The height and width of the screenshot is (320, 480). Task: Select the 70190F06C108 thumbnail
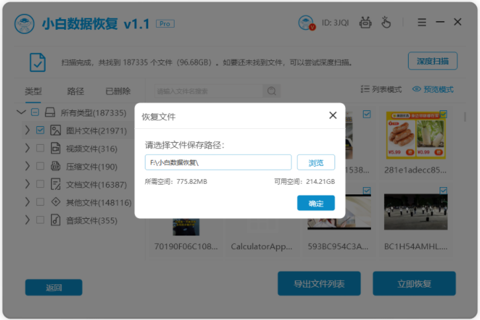[x=186, y=227]
